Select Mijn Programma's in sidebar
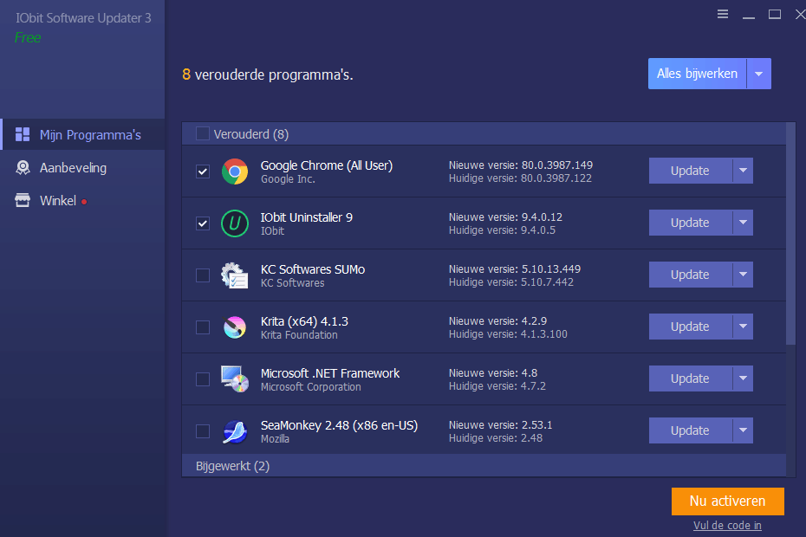The height and width of the screenshot is (537, 806). click(82, 134)
